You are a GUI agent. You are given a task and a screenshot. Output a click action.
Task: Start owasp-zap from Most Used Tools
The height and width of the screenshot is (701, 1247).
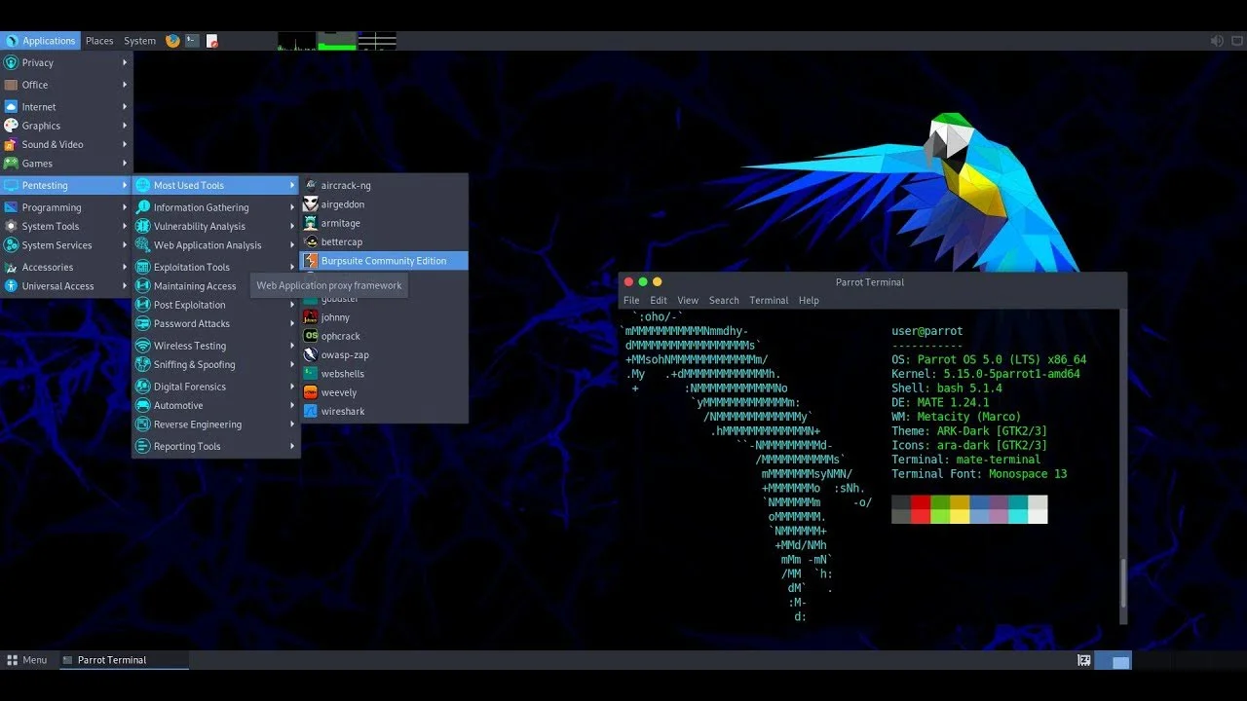coord(384,355)
